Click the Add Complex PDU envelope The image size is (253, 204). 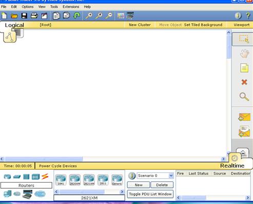click(x=244, y=131)
